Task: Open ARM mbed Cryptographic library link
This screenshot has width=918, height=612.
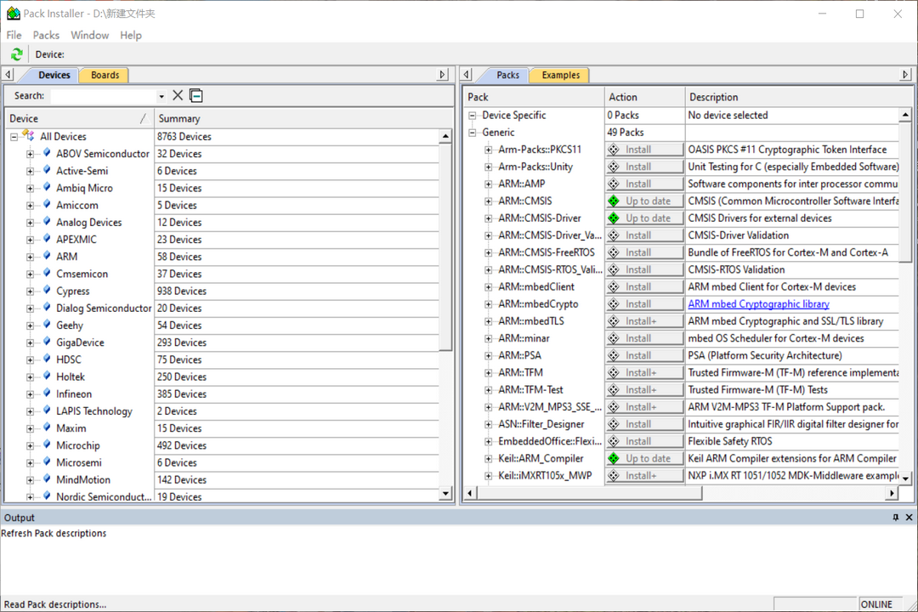Action: 758,304
